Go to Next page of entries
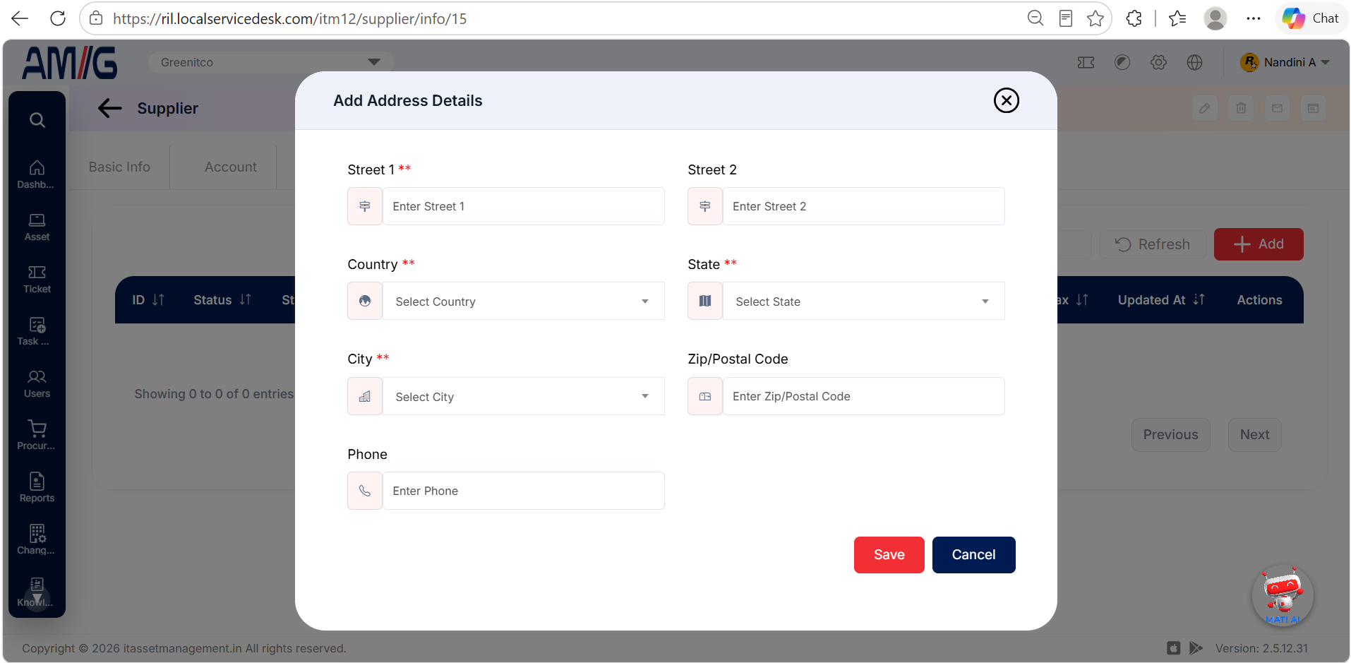Image resolution: width=1351 pixels, height=663 pixels. pyautogui.click(x=1254, y=435)
